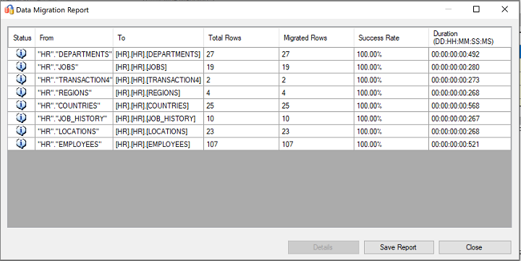Viewport: 521px width, 261px height.
Task: Click the Data Migration Report title bar icon
Action: pyautogui.click(x=9, y=9)
